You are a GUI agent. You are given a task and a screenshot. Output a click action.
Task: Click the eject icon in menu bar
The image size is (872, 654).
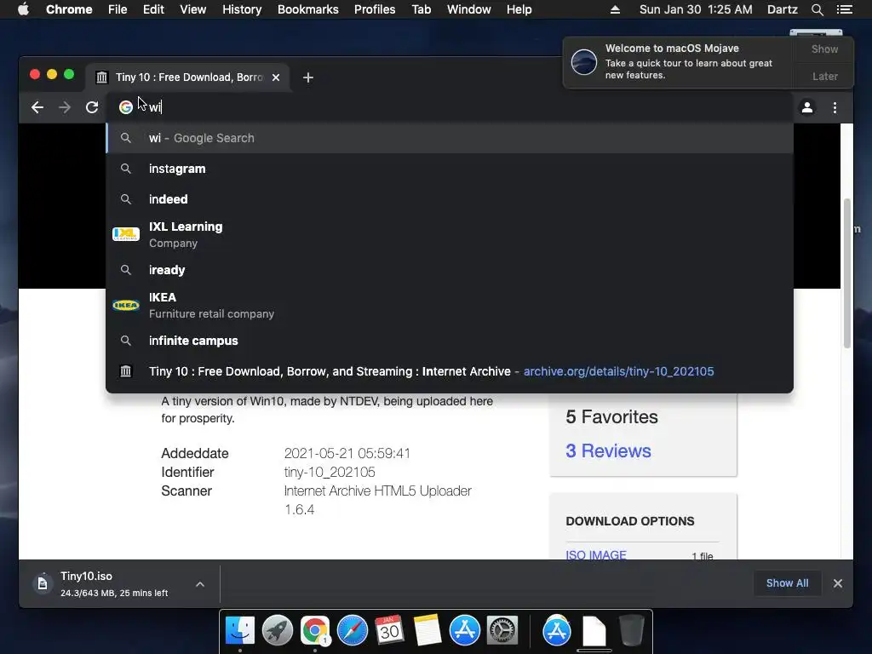[x=615, y=9]
